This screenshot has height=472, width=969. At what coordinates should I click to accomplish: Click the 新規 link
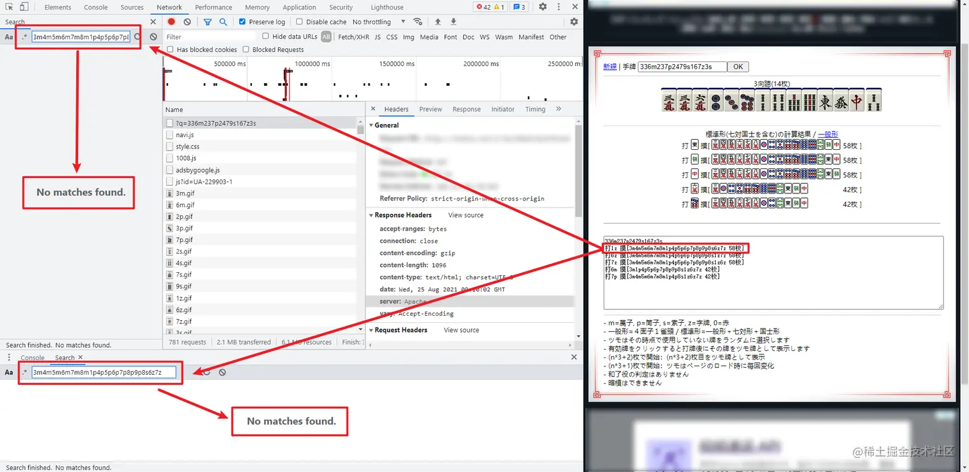coord(610,67)
